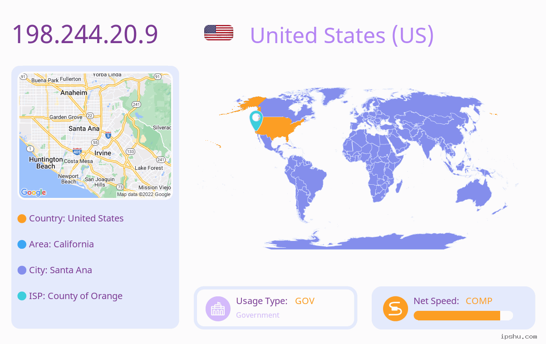The height and width of the screenshot is (344, 546).
Task: Click the City: Santa Ana text
Action: [60, 270]
